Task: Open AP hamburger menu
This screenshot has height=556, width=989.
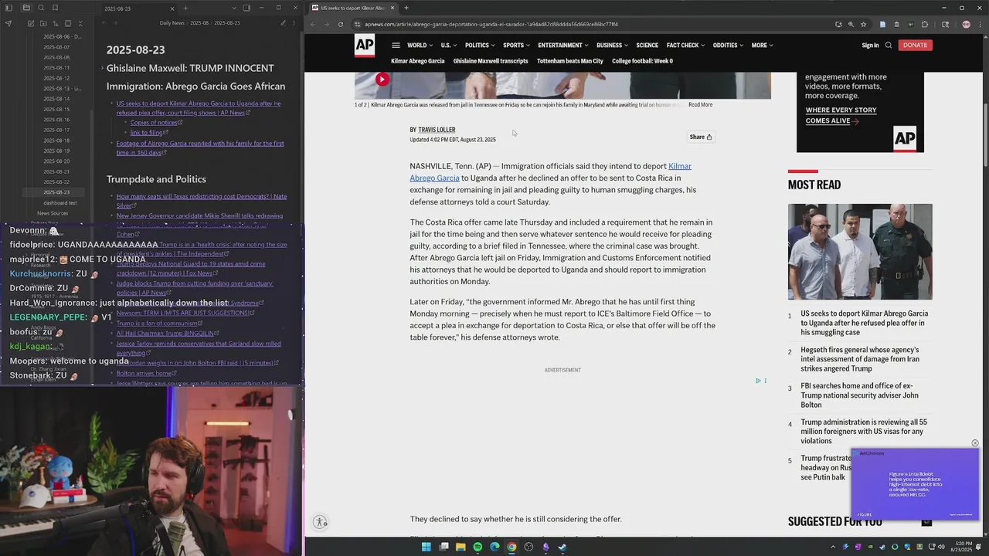Action: (x=396, y=46)
